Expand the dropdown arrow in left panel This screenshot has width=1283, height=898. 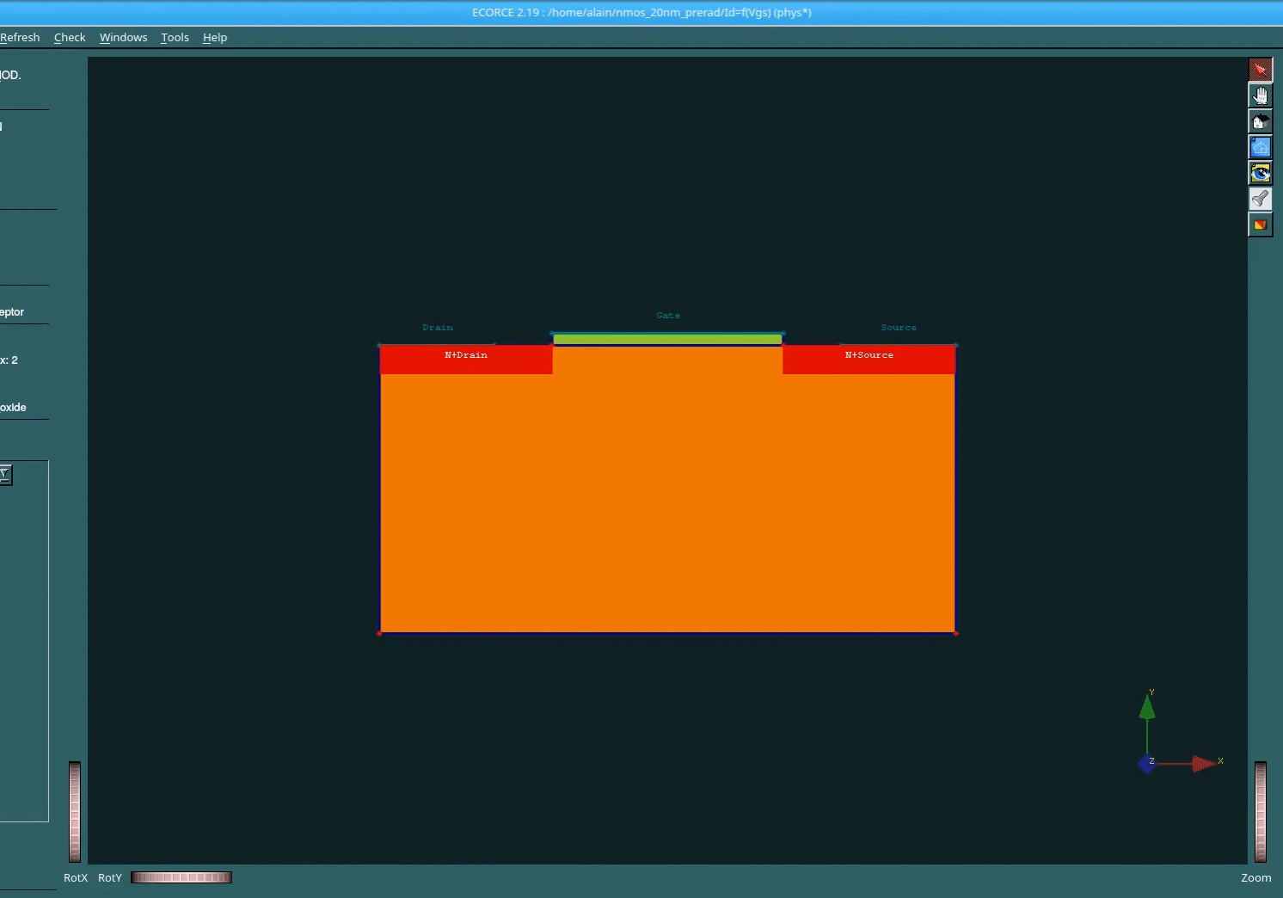pyautogui.click(x=5, y=474)
